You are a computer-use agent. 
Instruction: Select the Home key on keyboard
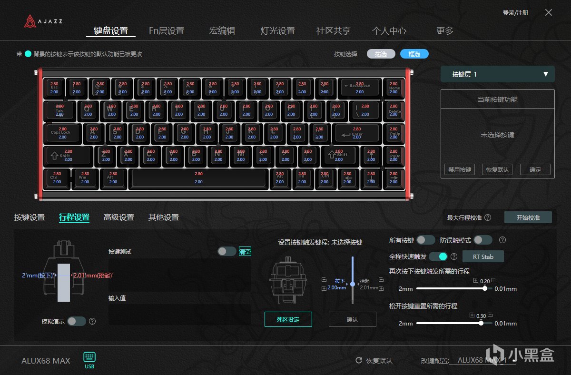click(393, 88)
